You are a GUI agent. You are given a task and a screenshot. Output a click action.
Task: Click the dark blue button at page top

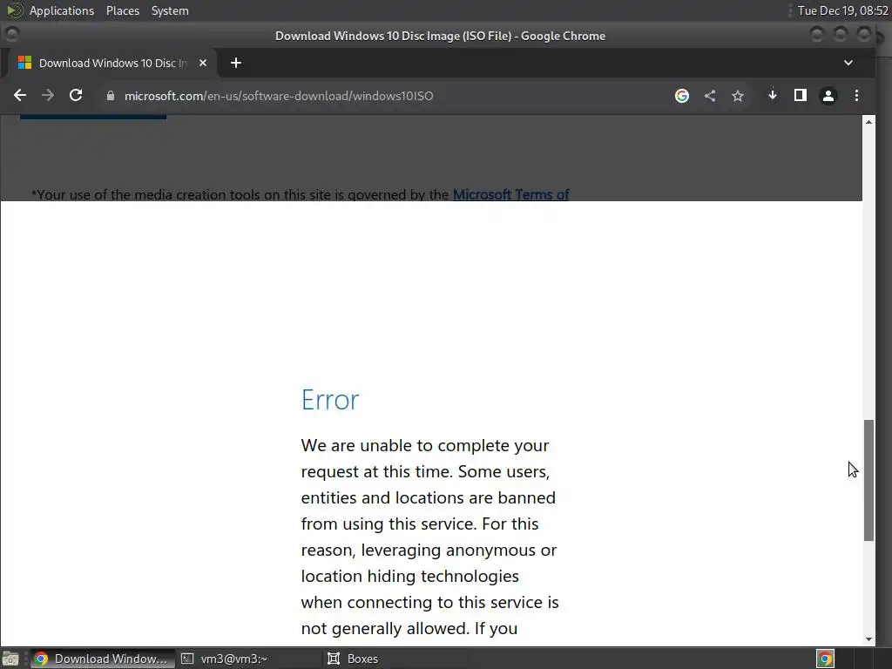[93, 117]
